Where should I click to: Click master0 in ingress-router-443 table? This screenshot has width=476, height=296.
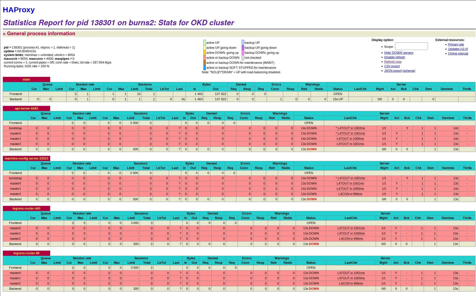15,228
